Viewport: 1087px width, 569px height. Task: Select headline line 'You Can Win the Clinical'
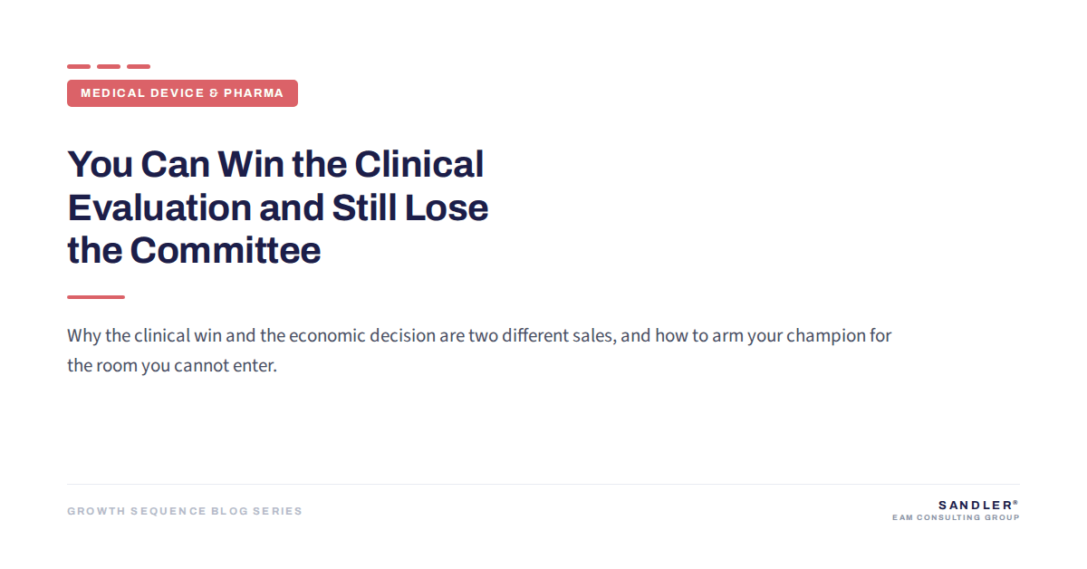click(276, 164)
